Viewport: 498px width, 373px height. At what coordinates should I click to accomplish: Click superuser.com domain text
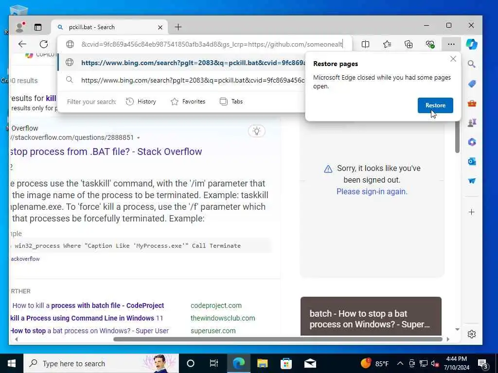[x=213, y=331]
